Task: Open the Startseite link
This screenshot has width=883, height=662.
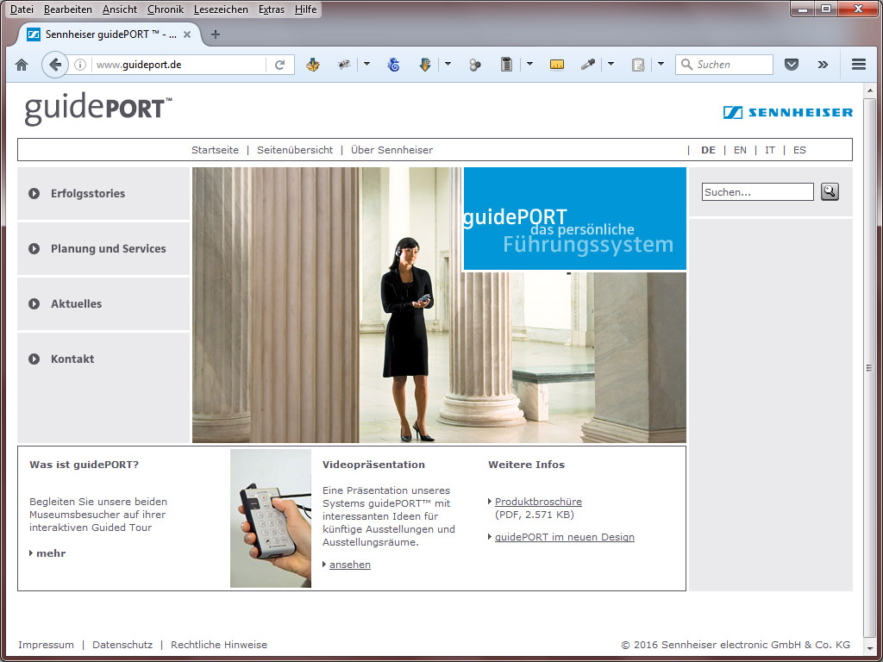Action: pyautogui.click(x=215, y=150)
